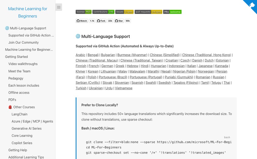Viewport: 257px width, 159px height.
Task: Open Machine Learning for Beginner... sidebar item
Action: tap(29, 50)
